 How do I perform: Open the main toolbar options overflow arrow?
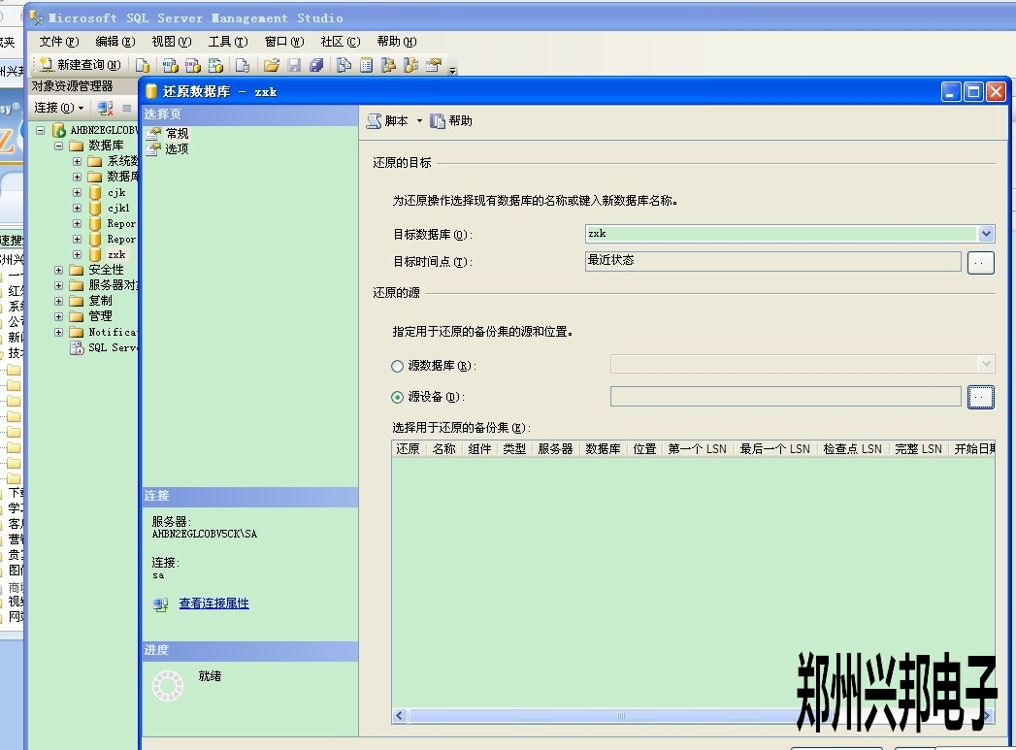click(x=453, y=69)
